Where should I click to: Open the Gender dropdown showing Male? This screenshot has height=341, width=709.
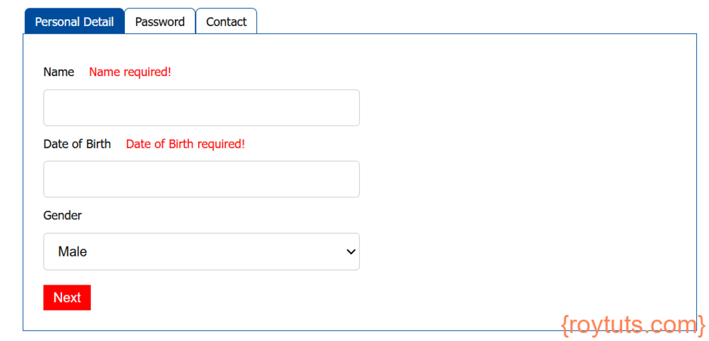point(201,252)
